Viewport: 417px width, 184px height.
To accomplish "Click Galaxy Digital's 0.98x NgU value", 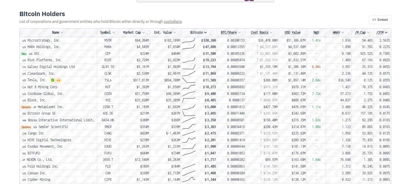I will pyautogui.click(x=316, y=67).
